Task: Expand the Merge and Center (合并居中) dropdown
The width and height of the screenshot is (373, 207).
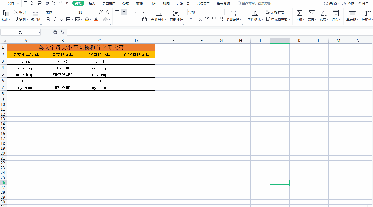Action: (x=166, y=20)
